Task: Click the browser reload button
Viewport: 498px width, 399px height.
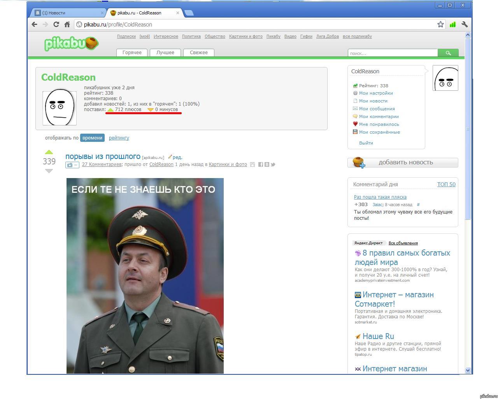Action: [56, 25]
